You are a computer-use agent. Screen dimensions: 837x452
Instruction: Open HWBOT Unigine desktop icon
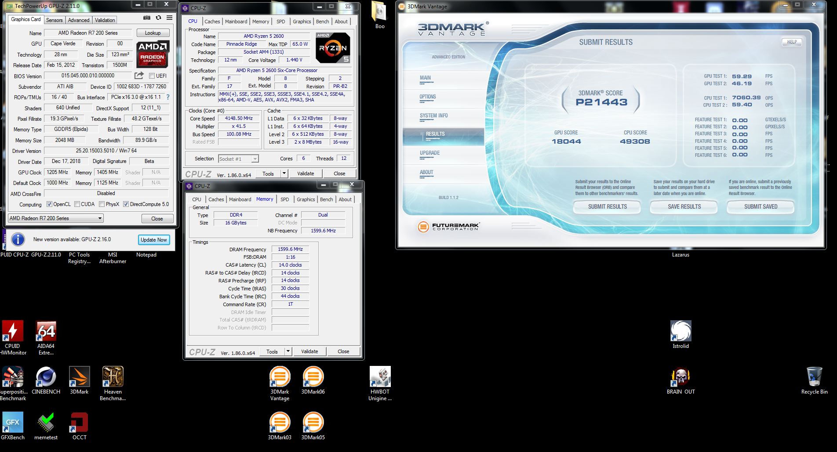click(x=380, y=383)
